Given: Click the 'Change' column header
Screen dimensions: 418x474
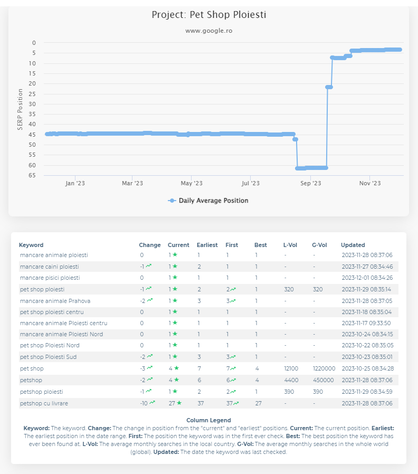Looking at the screenshot, I should (150, 245).
